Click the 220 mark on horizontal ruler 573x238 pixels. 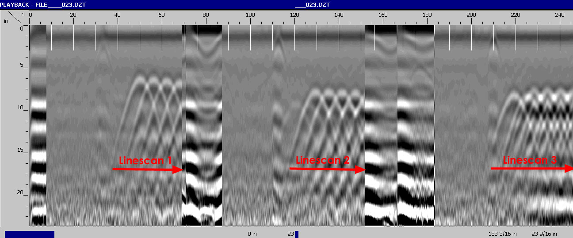(x=516, y=15)
